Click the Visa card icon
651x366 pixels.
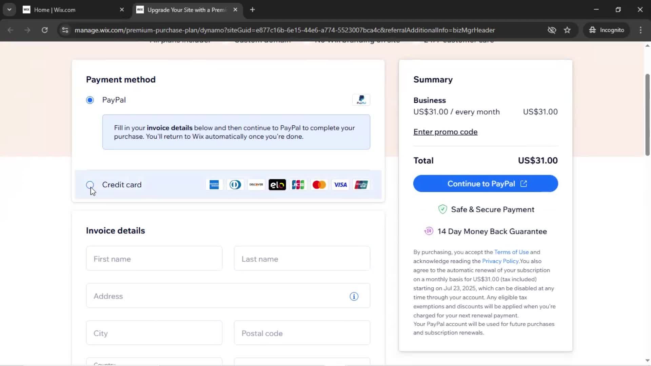tap(340, 185)
